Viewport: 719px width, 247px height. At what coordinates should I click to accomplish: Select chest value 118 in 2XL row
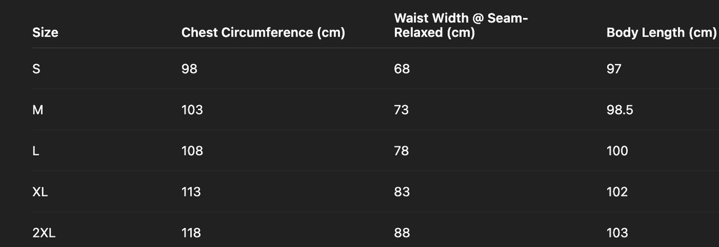pos(191,233)
